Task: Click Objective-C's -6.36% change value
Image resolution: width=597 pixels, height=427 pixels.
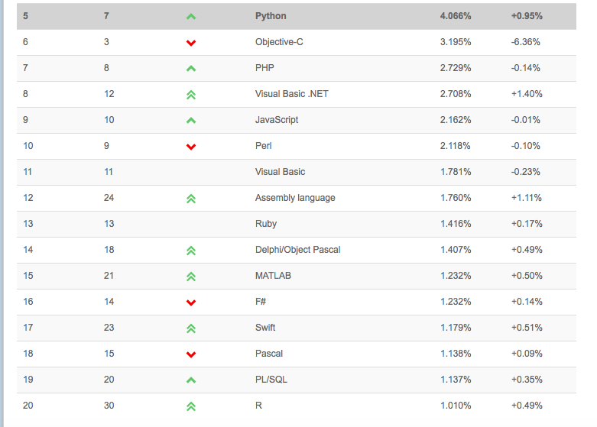Action: click(x=526, y=42)
